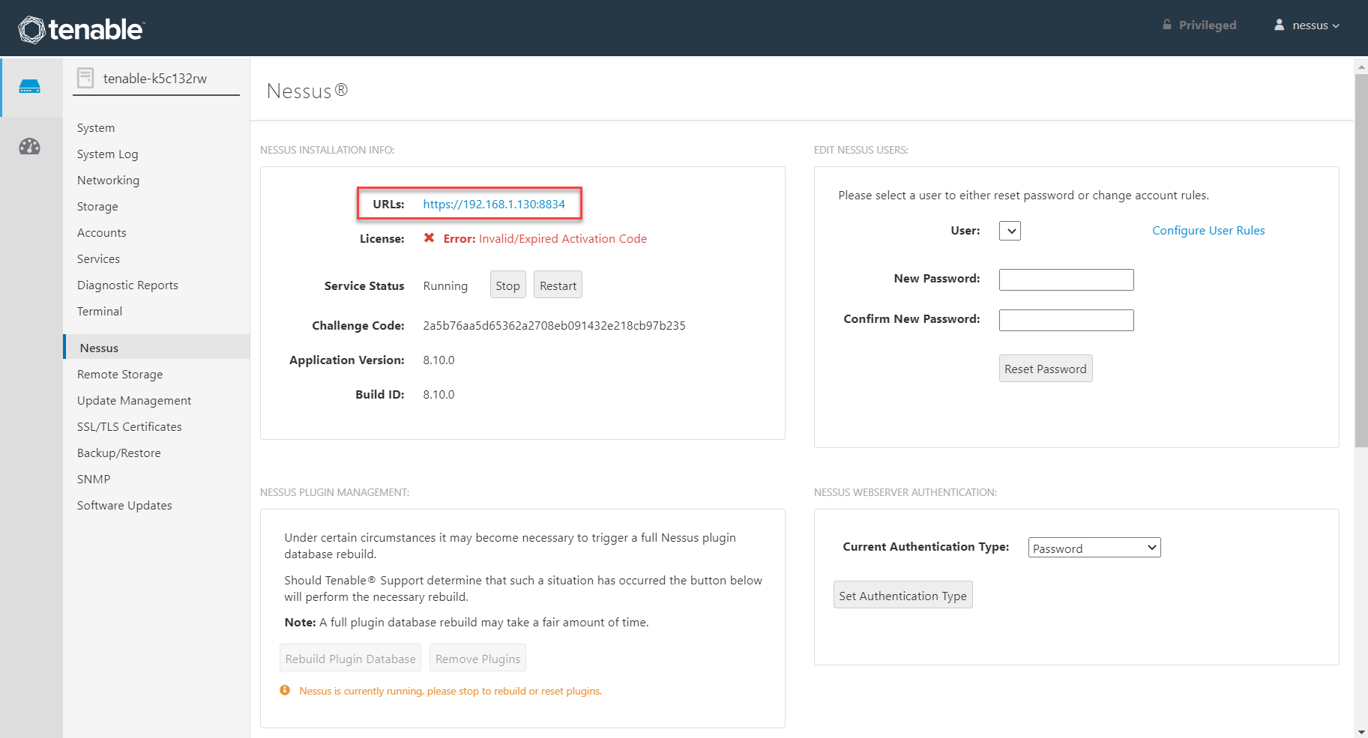Open System Log in the sidebar
1368x738 pixels.
tap(107, 154)
